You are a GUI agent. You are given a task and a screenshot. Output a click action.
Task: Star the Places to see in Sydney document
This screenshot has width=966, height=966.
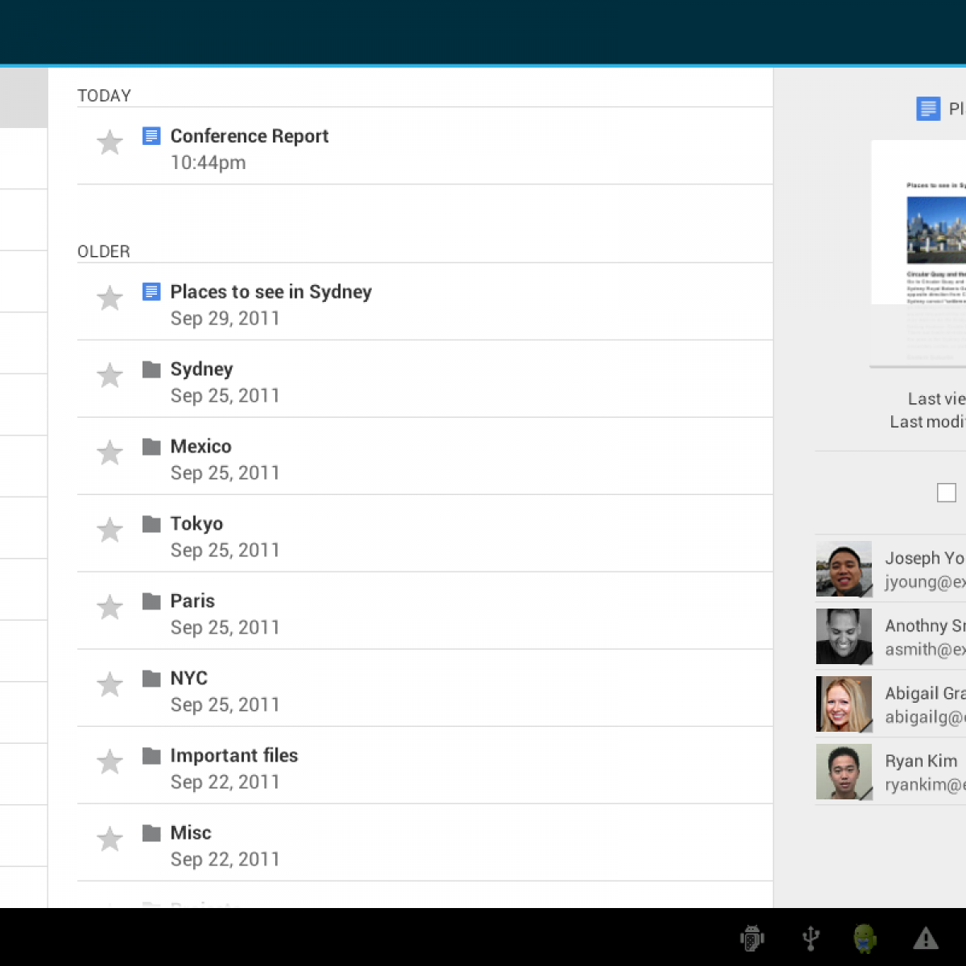(109, 299)
